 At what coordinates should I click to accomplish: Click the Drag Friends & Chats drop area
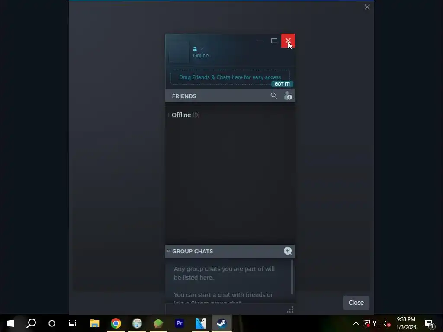click(230, 77)
